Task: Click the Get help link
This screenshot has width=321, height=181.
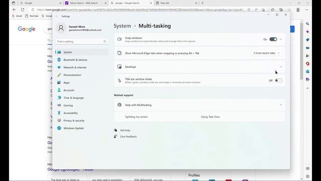Action: 125,130
